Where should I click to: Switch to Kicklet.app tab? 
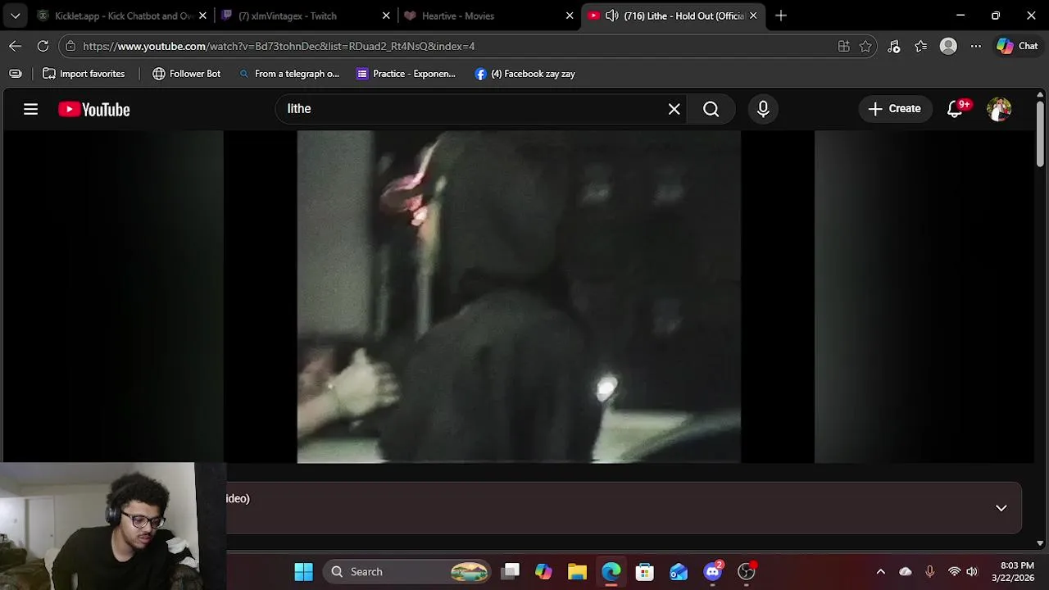(121, 16)
